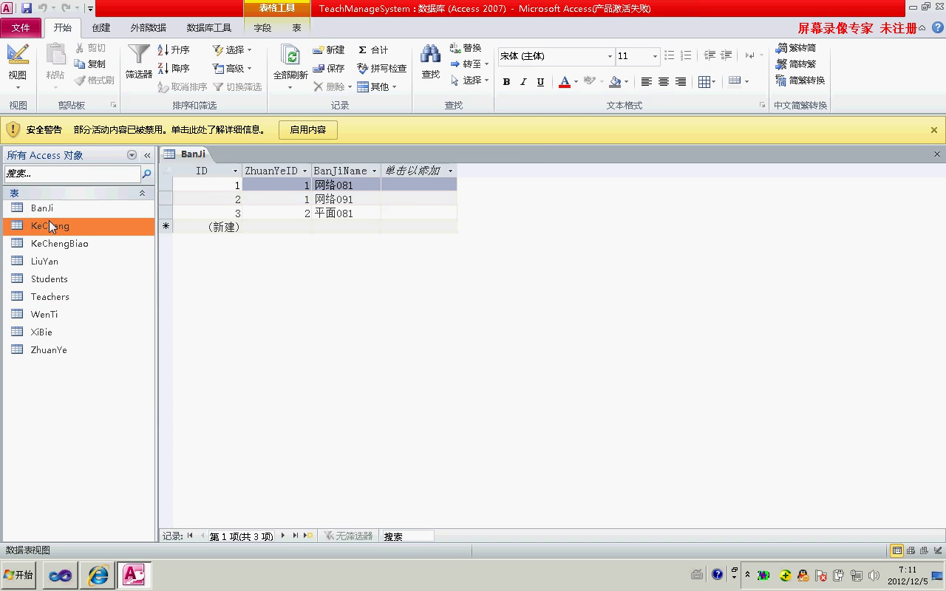Open BanJiName column dropdown arrow

pos(374,171)
